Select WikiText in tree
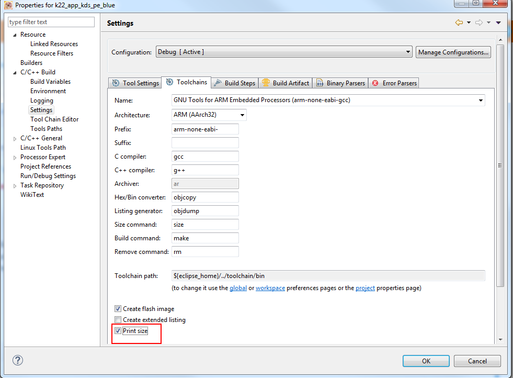This screenshot has height=378, width=513. point(32,195)
